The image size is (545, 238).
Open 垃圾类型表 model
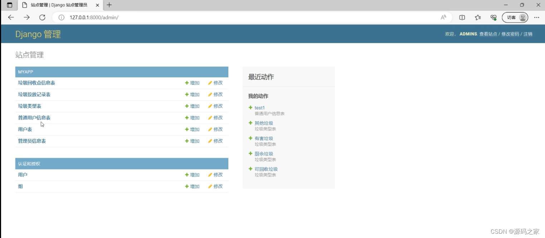30,106
